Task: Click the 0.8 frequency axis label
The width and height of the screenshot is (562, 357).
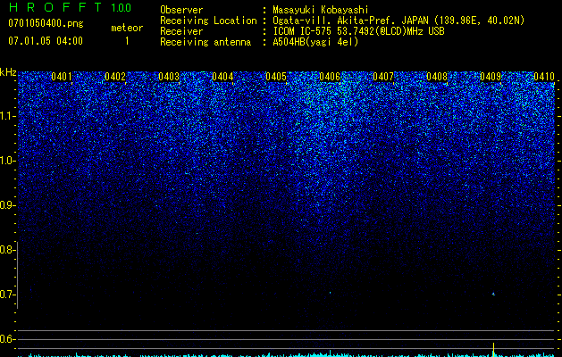Action: (6, 250)
